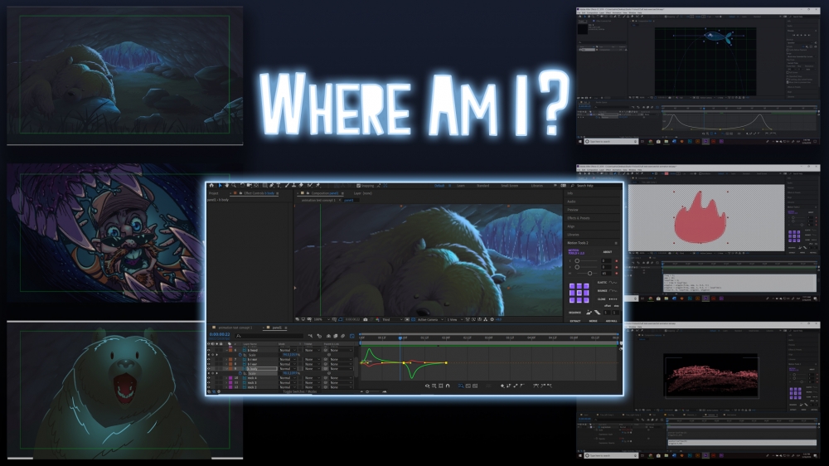Hide the b r ear layer eye toggle
829x466 pixels.
(x=209, y=359)
